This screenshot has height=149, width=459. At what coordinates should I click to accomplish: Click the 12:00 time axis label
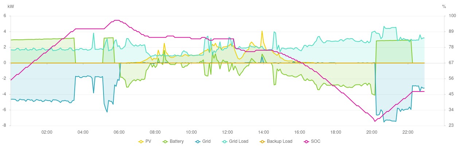coord(227,132)
